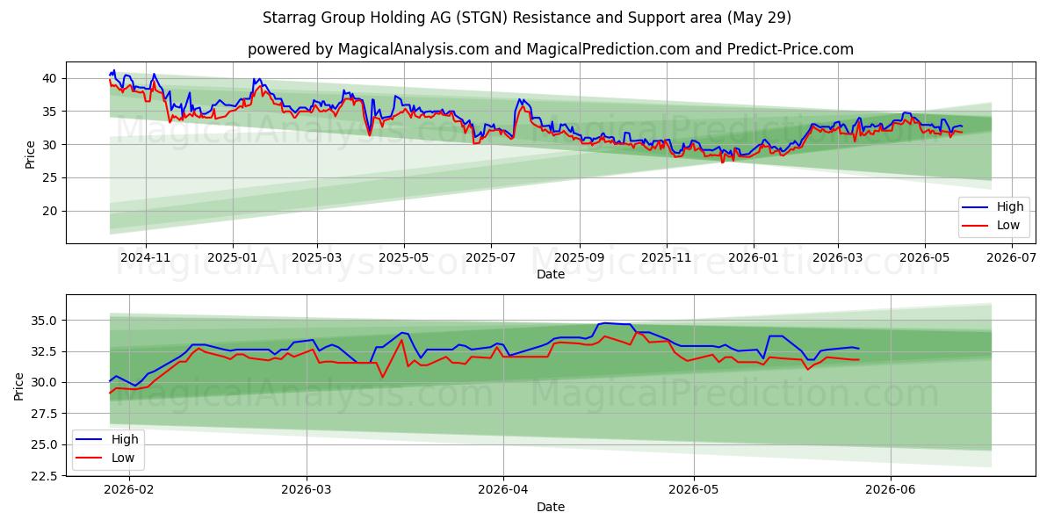Click the 2024-11 x-axis label on upper chart
1054x527 pixels.
[x=145, y=257]
